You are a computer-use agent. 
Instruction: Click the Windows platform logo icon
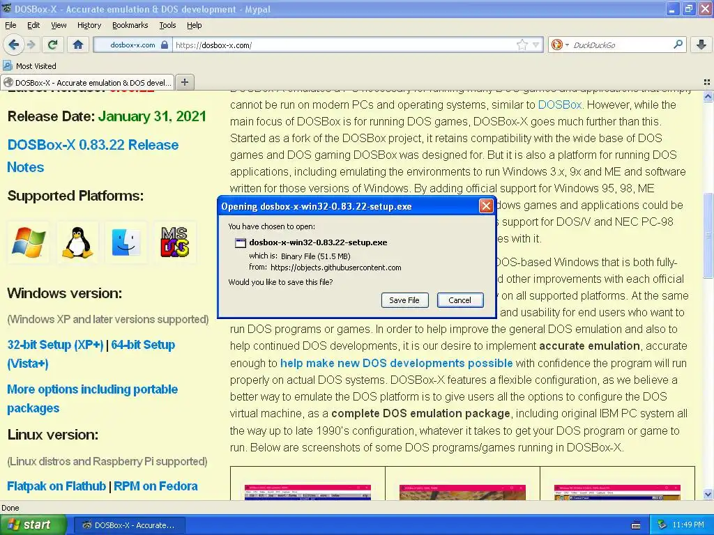click(28, 242)
